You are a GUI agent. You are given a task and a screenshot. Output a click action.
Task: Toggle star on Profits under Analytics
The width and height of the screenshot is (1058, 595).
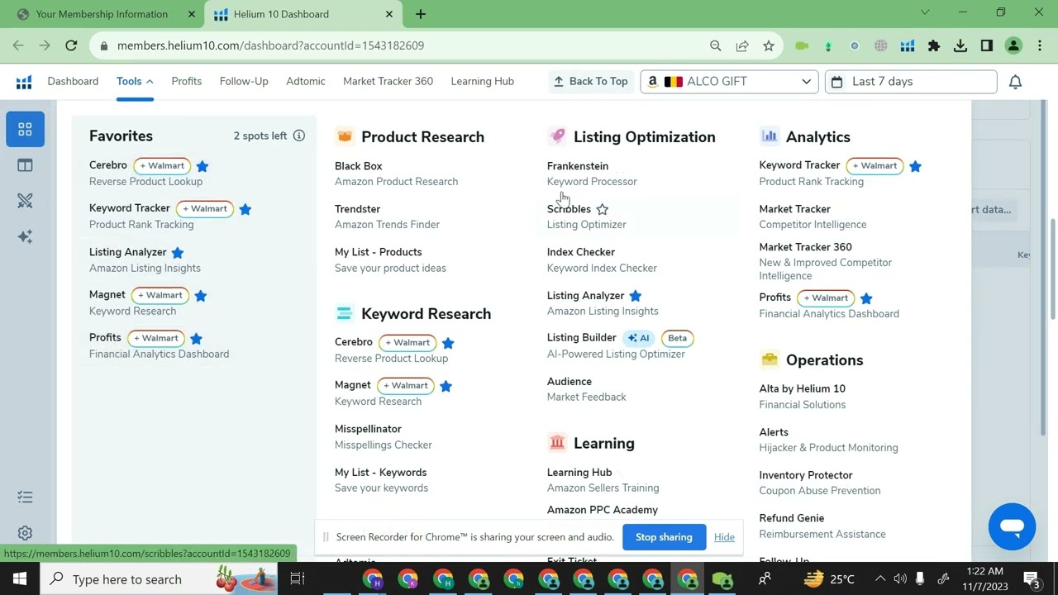pyautogui.click(x=866, y=298)
